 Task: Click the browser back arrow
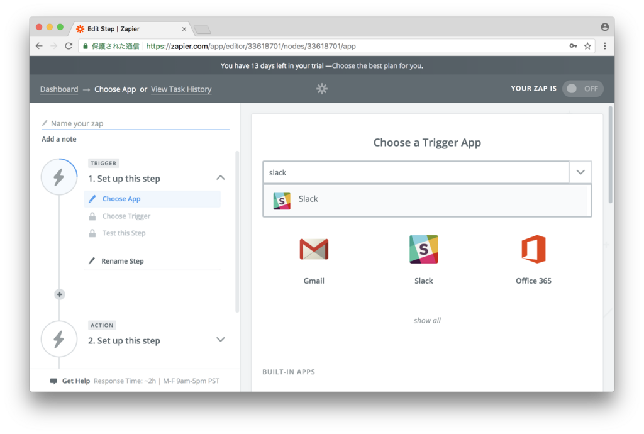coord(39,46)
